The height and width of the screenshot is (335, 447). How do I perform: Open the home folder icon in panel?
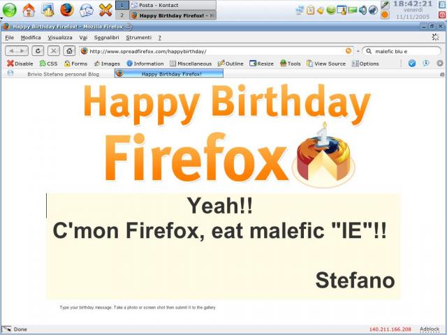coord(29,10)
